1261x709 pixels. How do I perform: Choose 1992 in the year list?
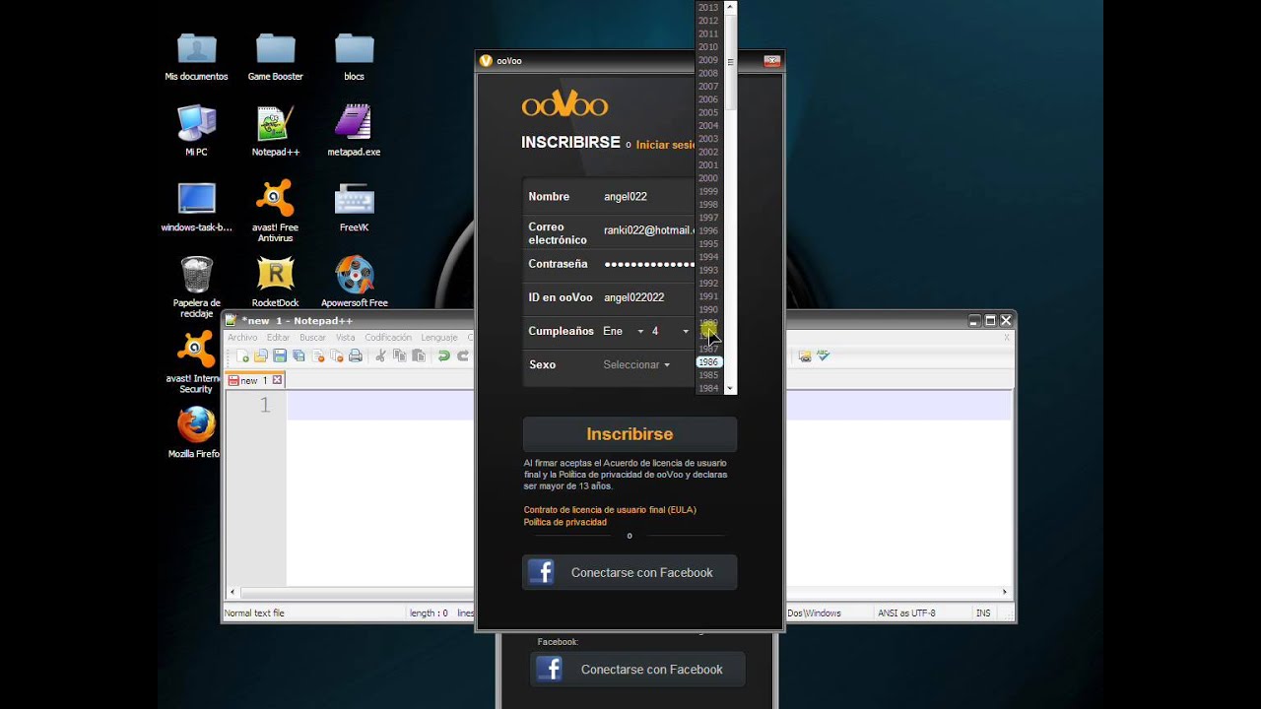[708, 284]
